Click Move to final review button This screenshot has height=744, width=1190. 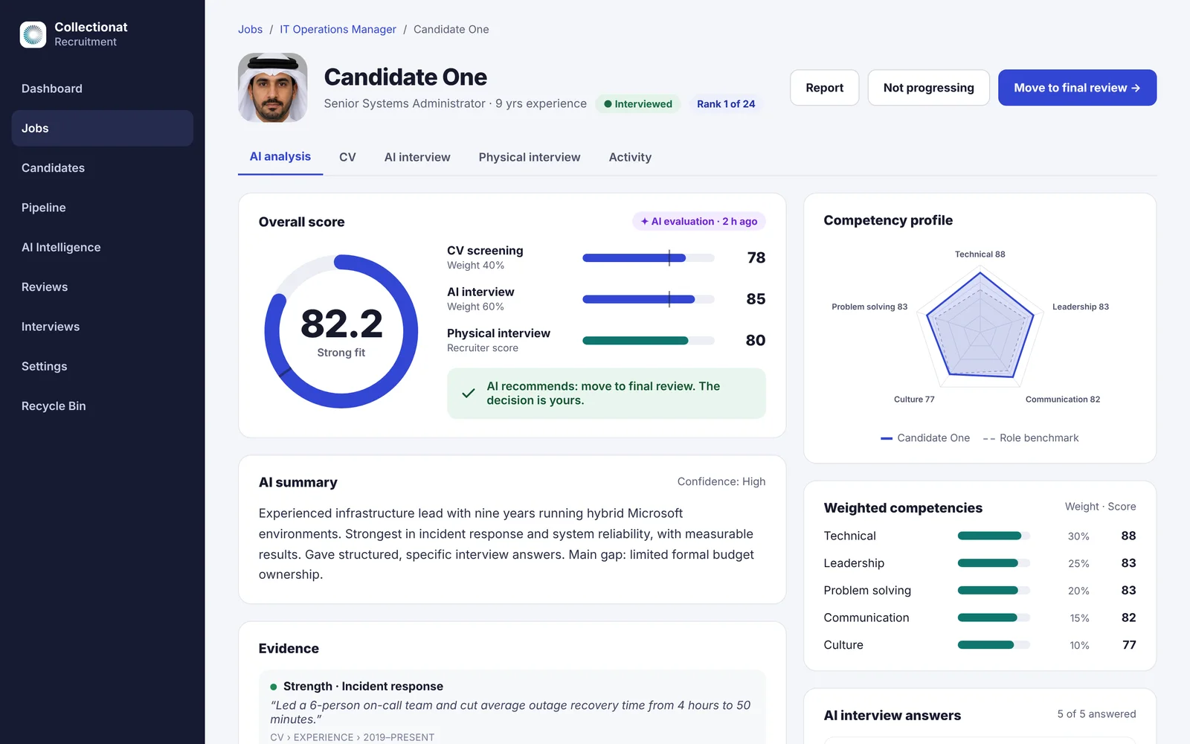tap(1077, 88)
